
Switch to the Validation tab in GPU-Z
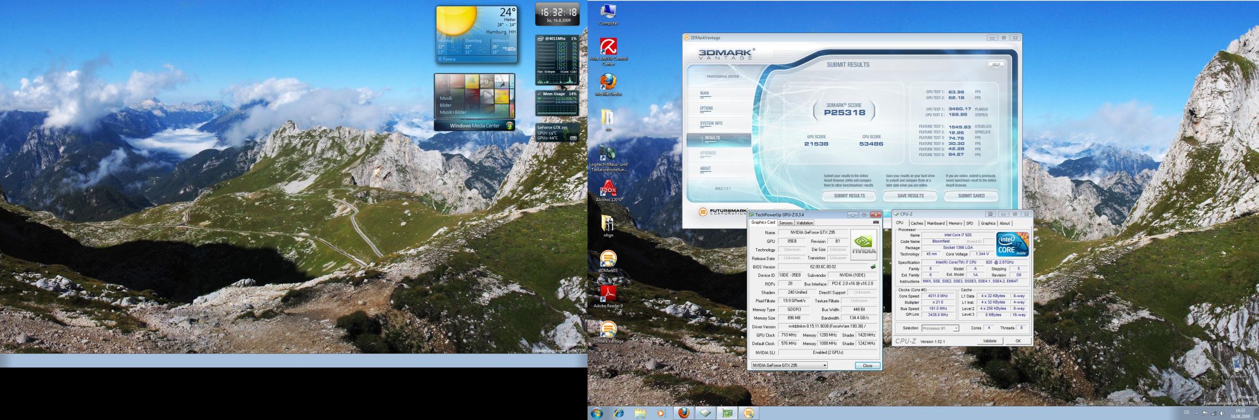(x=804, y=223)
